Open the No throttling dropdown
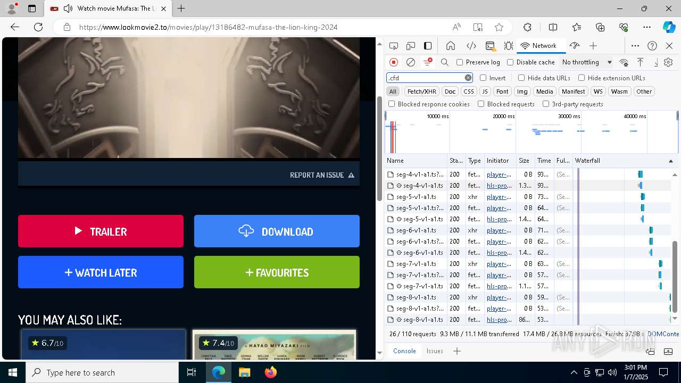The width and height of the screenshot is (681, 383). 587,62
